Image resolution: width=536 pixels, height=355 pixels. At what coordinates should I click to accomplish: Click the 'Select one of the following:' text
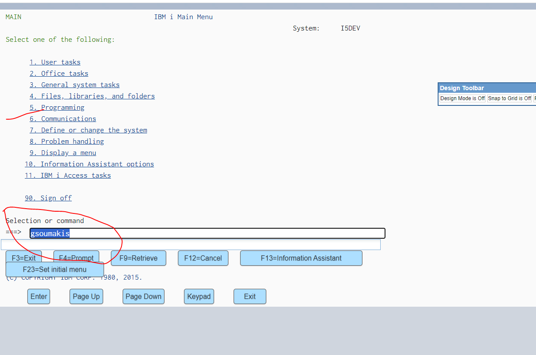pyautogui.click(x=60, y=40)
